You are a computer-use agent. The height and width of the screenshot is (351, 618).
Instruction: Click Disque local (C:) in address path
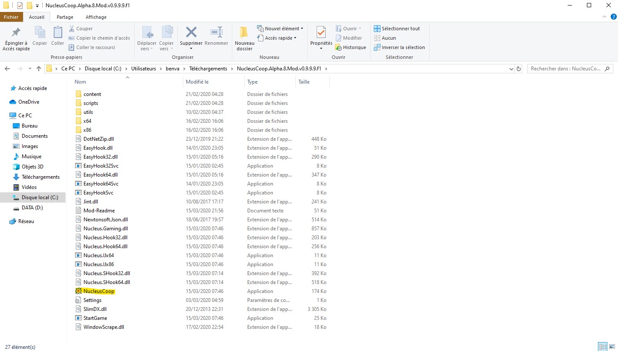point(103,69)
